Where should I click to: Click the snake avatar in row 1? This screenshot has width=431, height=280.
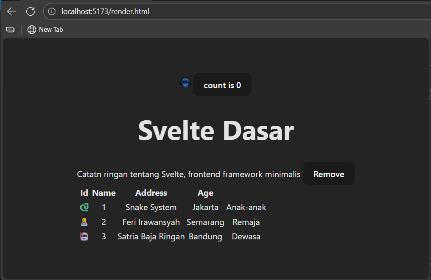click(x=84, y=207)
